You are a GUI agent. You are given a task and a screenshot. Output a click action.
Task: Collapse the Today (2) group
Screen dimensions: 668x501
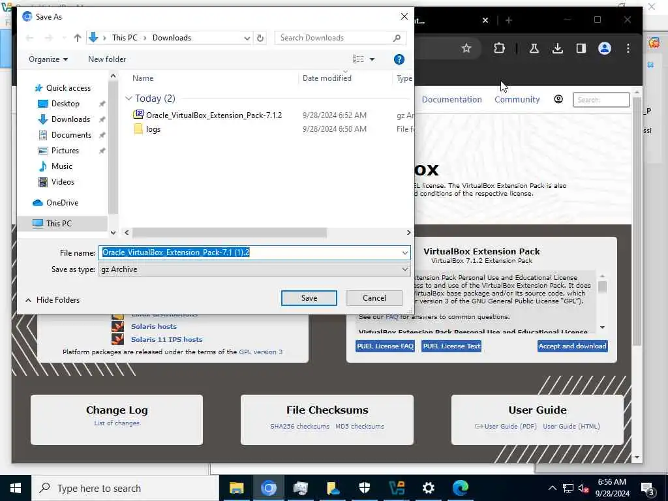click(129, 99)
